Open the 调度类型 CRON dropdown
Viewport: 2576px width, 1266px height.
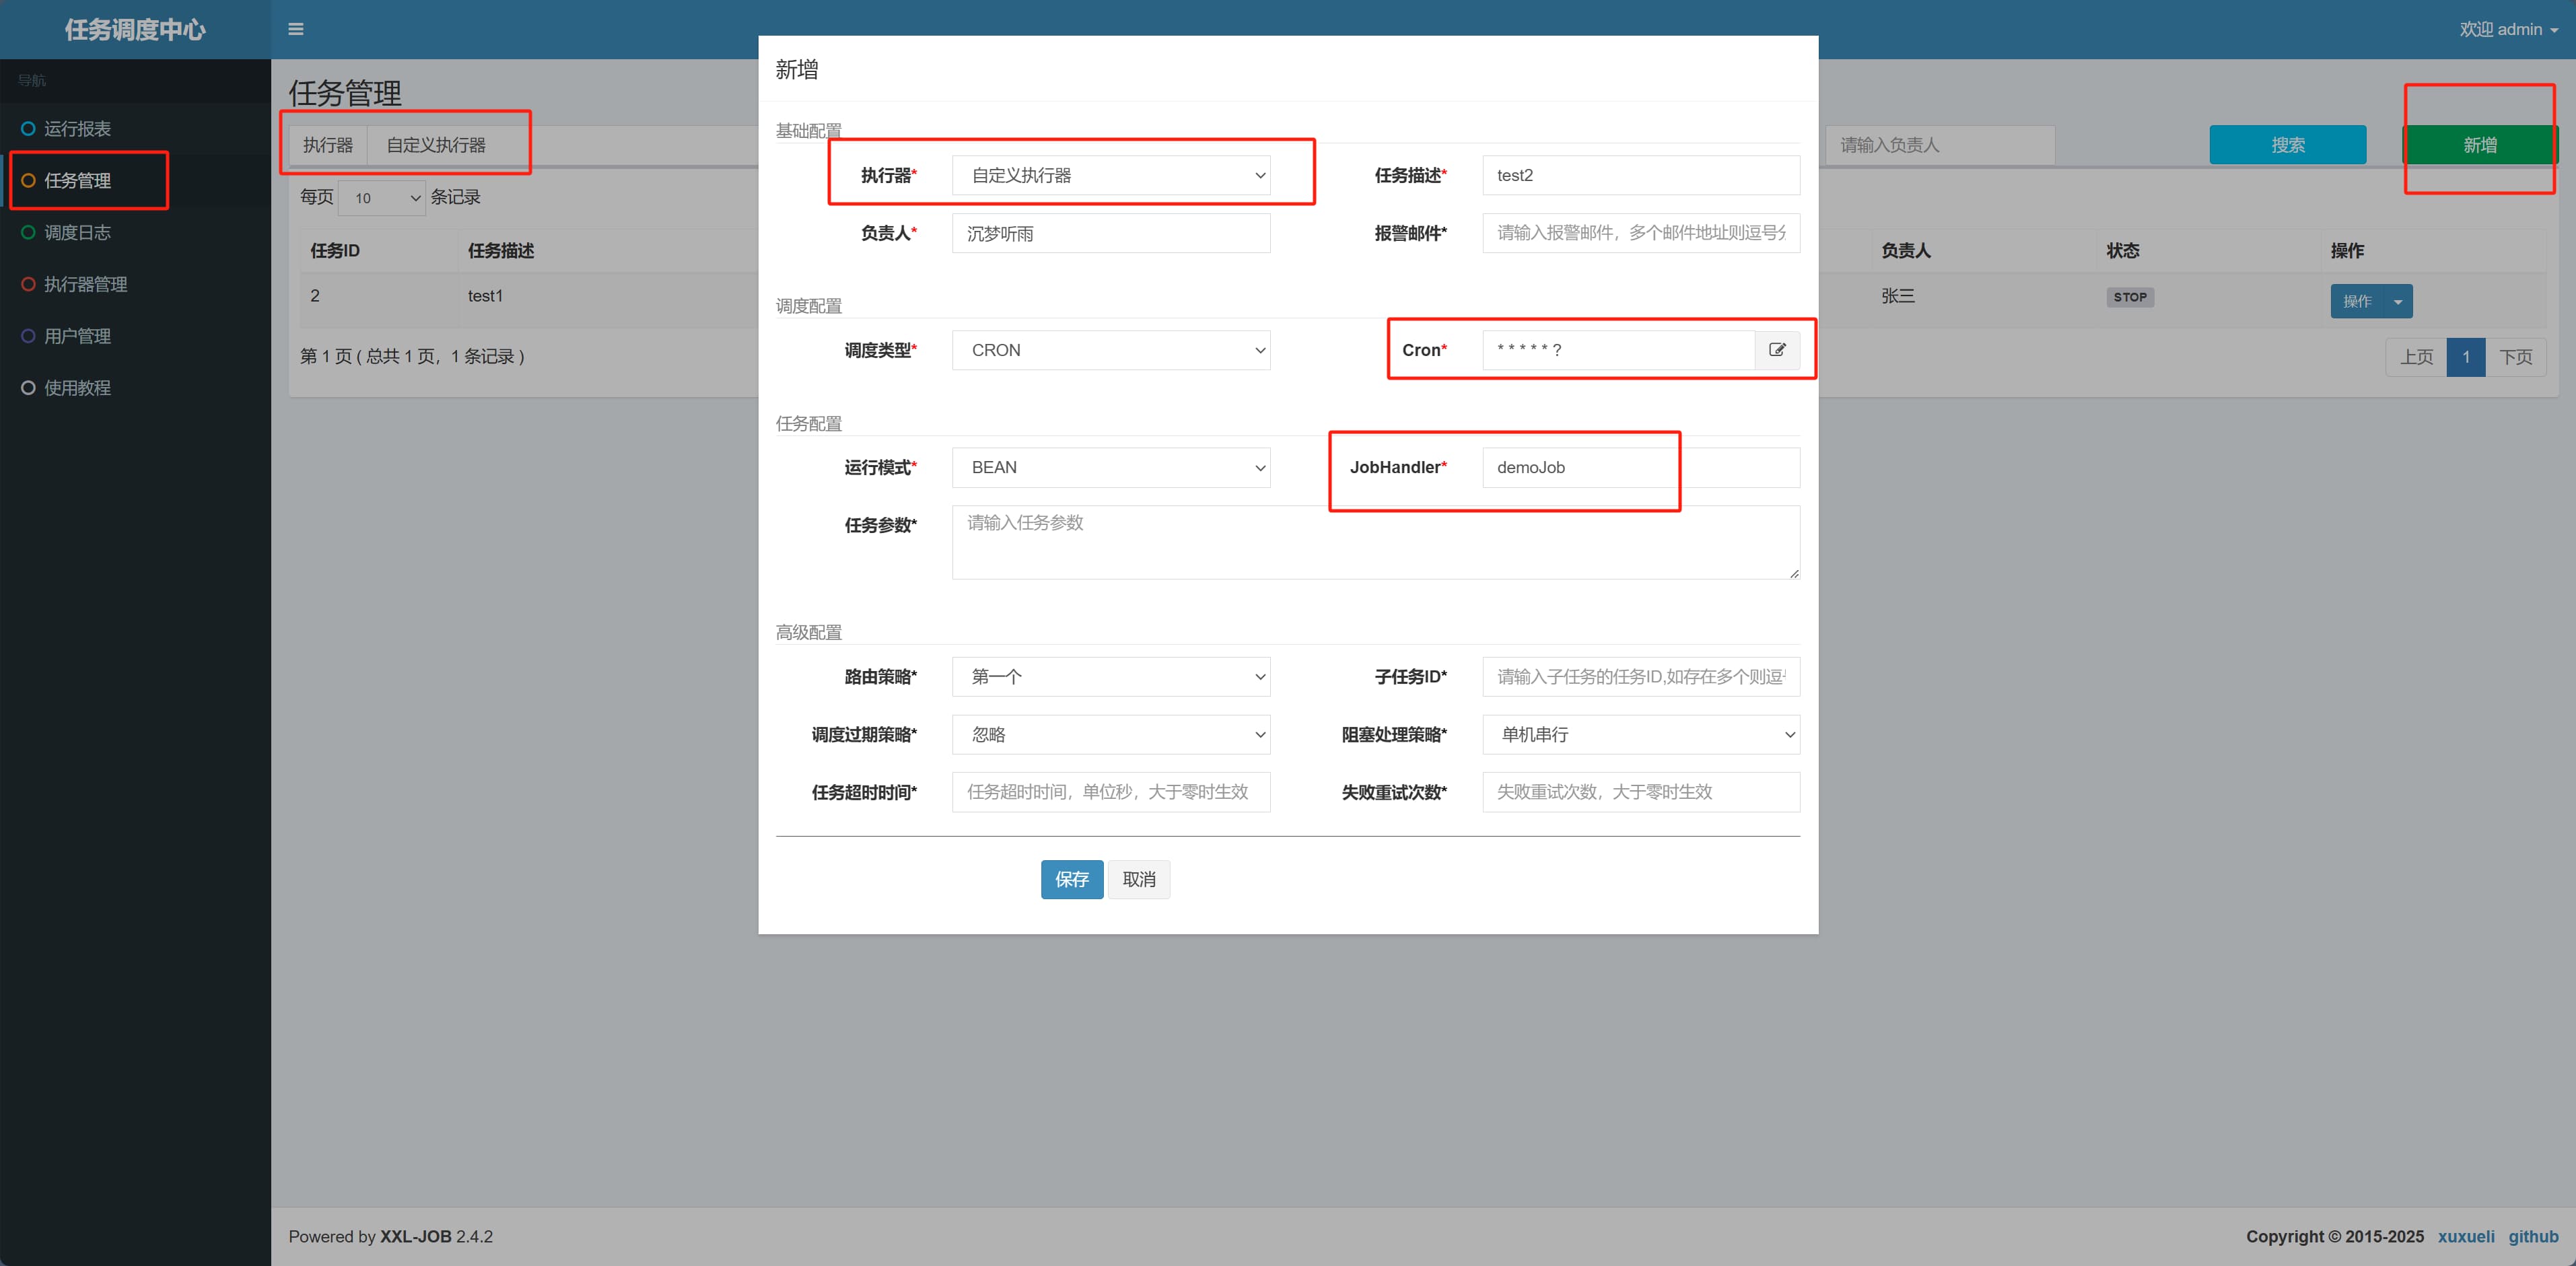click(1110, 350)
